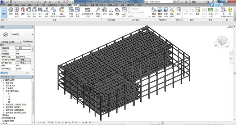236x125 pixels.
Task: Select the South elevation in Project Browser
Action: pos(9,99)
